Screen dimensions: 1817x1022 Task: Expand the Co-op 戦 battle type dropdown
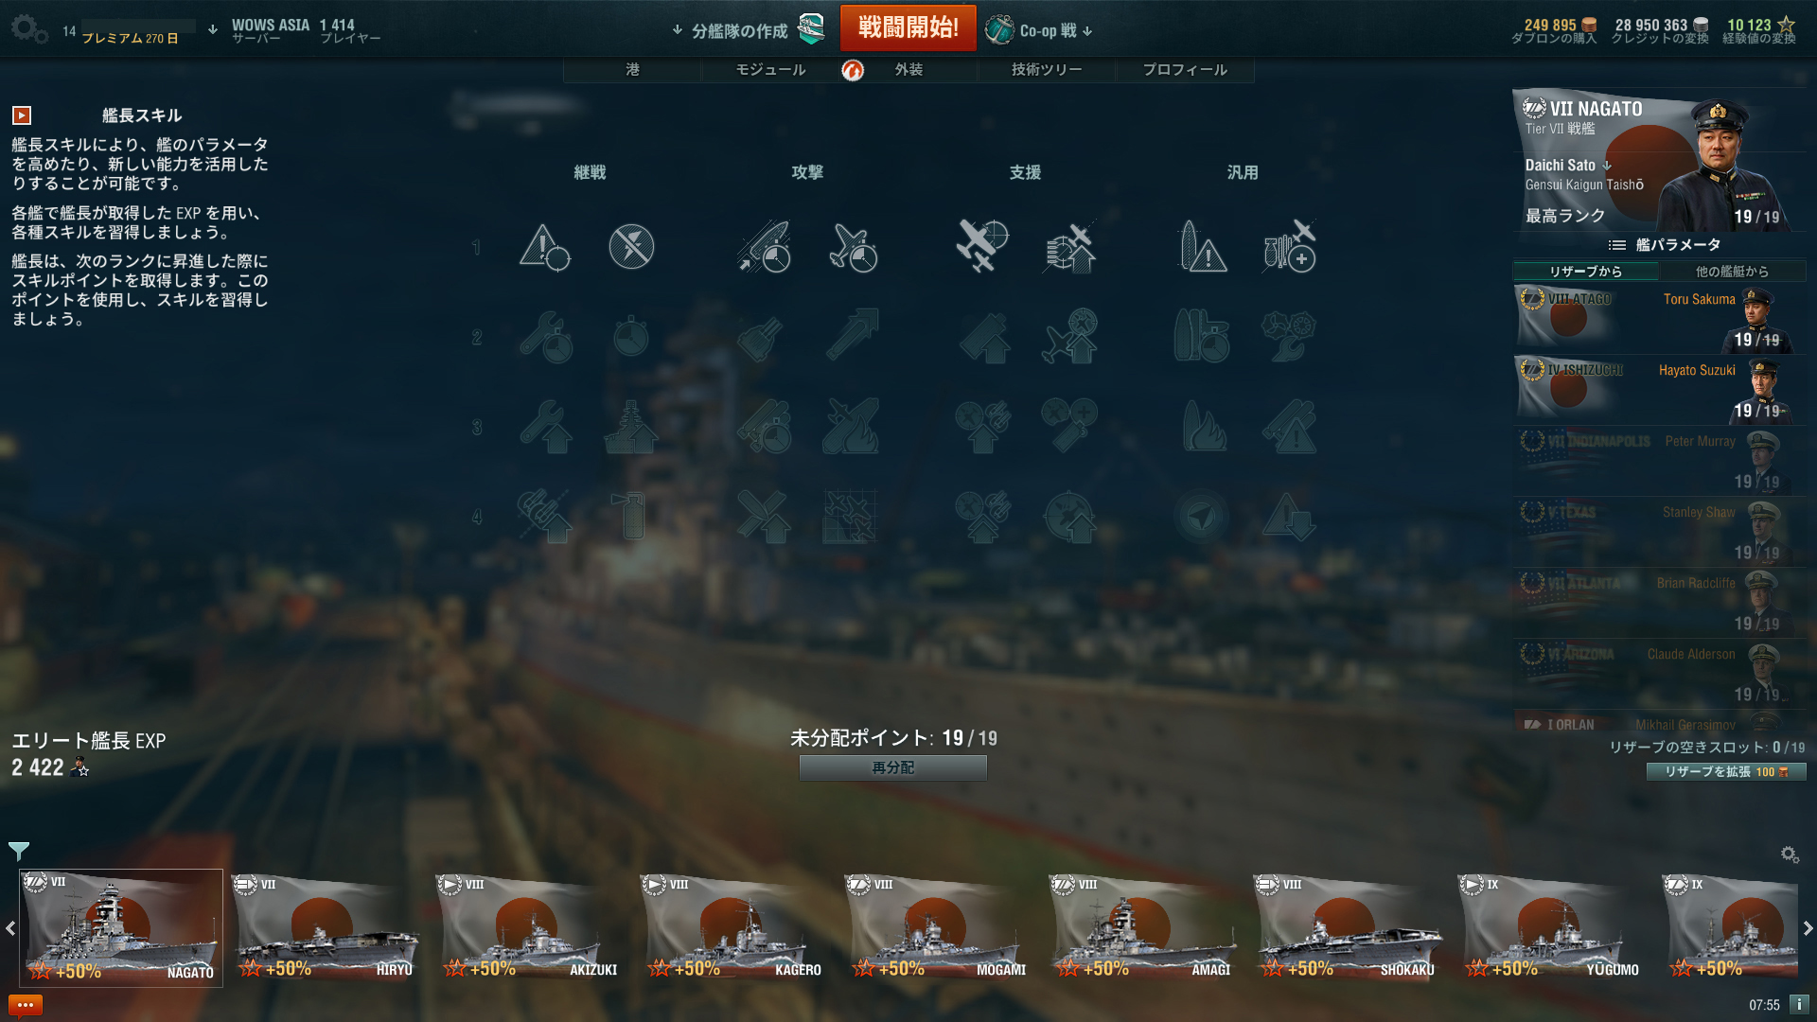(x=1040, y=30)
